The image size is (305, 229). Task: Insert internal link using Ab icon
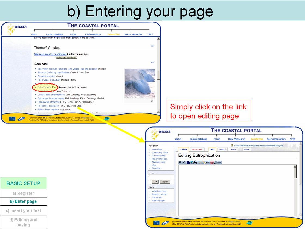(188, 162)
